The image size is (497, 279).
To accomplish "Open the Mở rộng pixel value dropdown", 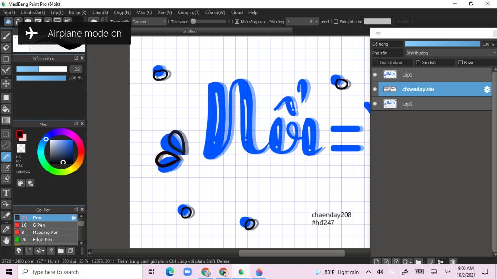I will point(288,21).
